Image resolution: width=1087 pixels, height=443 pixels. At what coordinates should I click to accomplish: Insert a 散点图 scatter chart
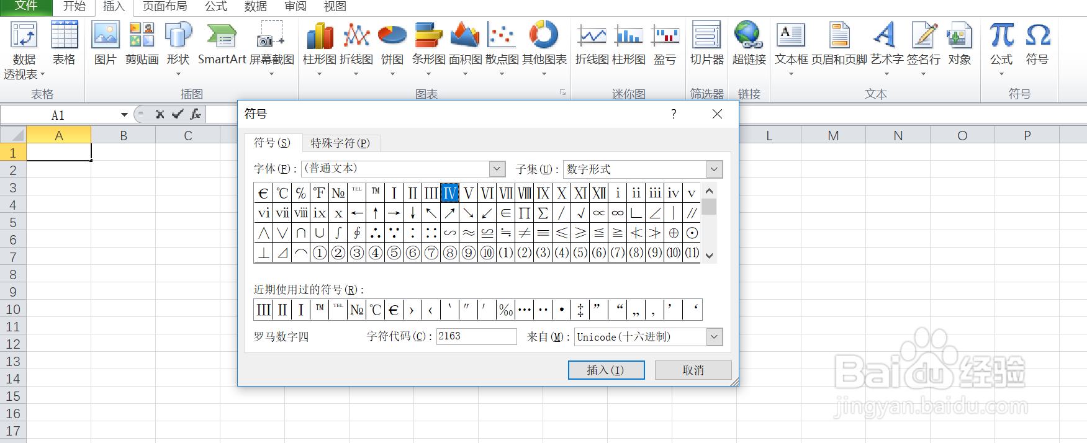point(502,35)
